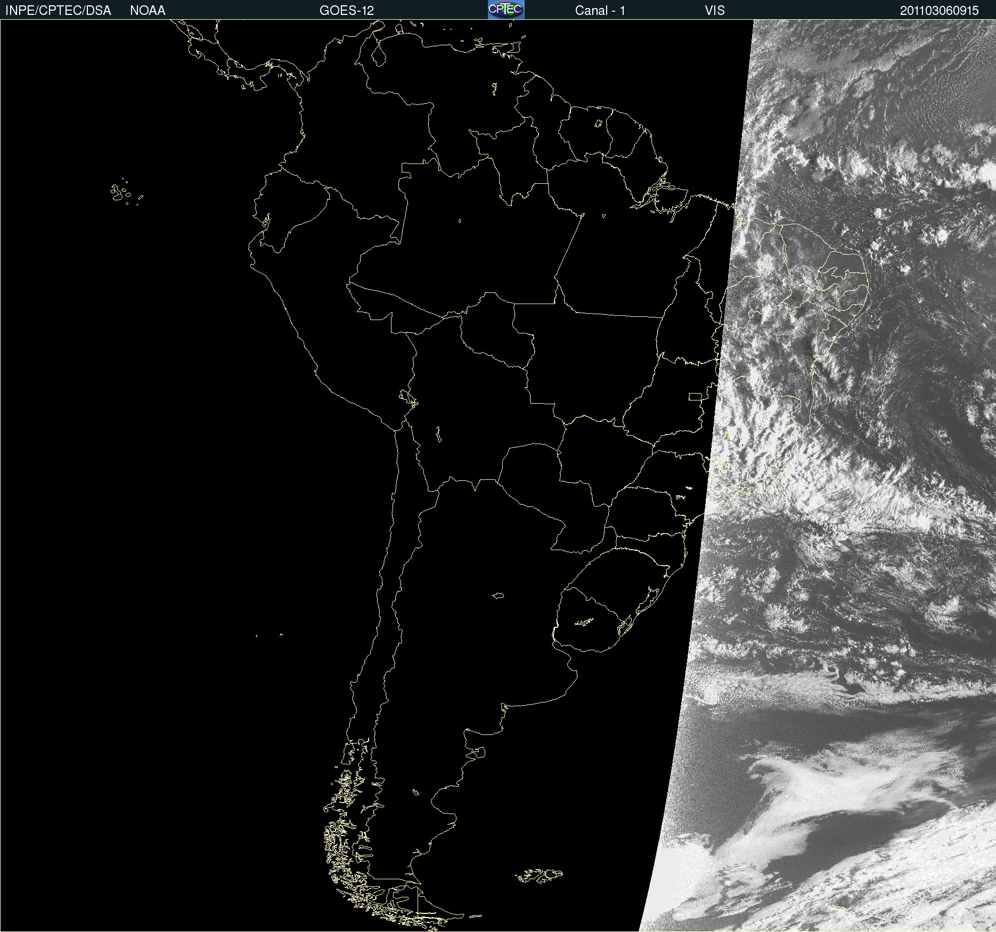This screenshot has width=996, height=932.
Task: Select the '201103060915' timestamp text
Action: 940,11
